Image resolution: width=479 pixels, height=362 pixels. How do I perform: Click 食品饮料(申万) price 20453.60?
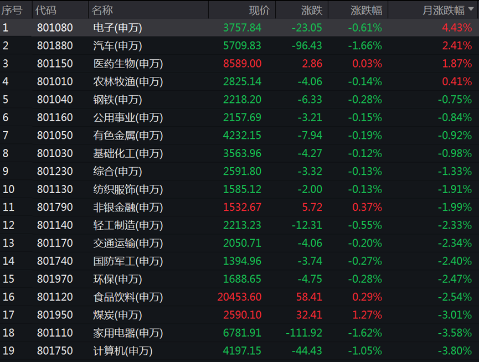(x=239, y=297)
